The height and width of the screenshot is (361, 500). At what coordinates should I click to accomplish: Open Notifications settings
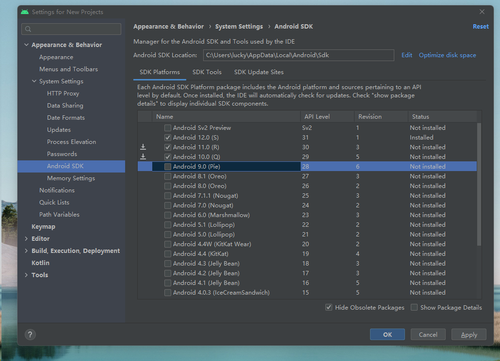57,190
